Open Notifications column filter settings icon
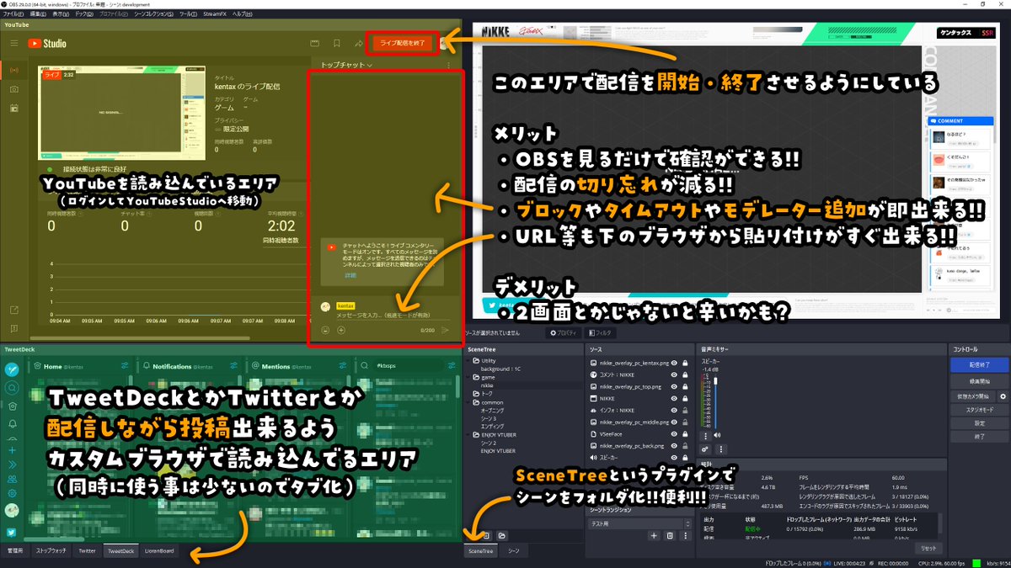 232,366
